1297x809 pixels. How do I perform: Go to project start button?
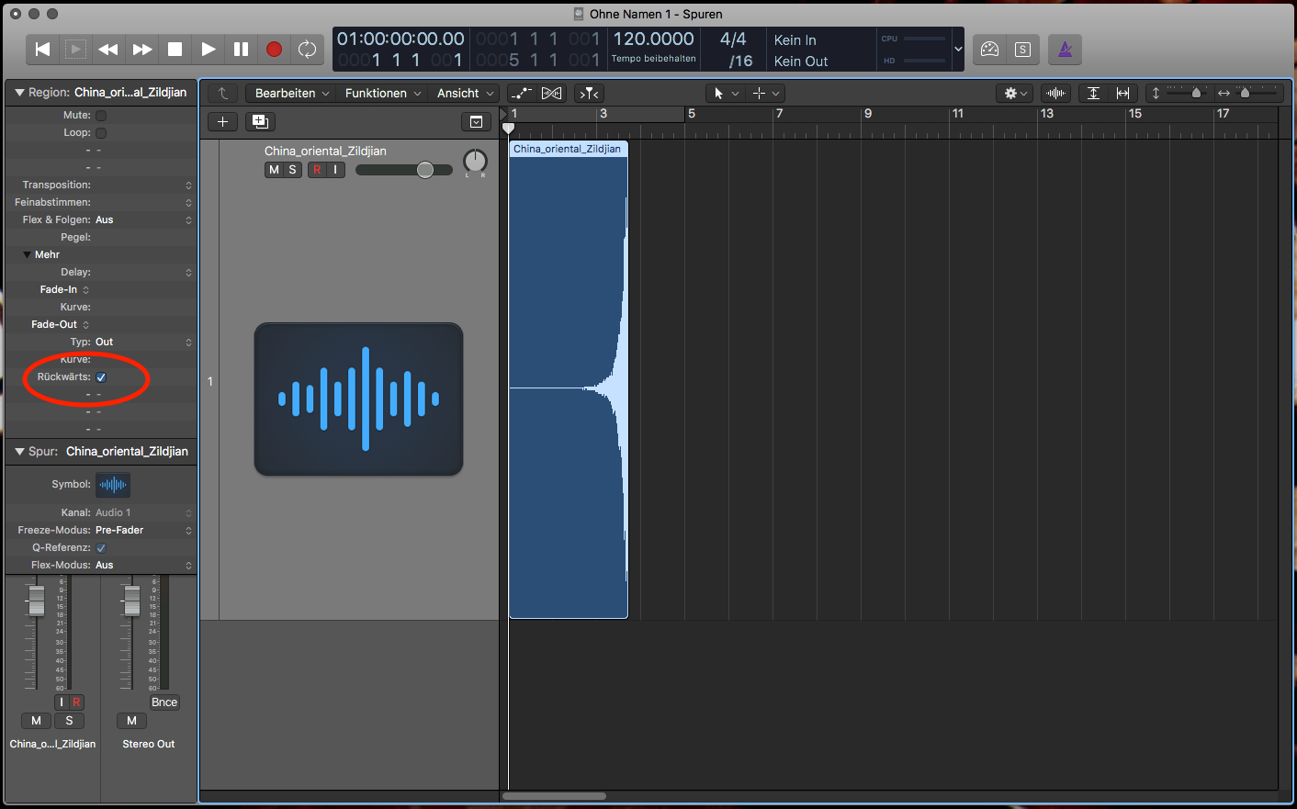click(x=42, y=50)
